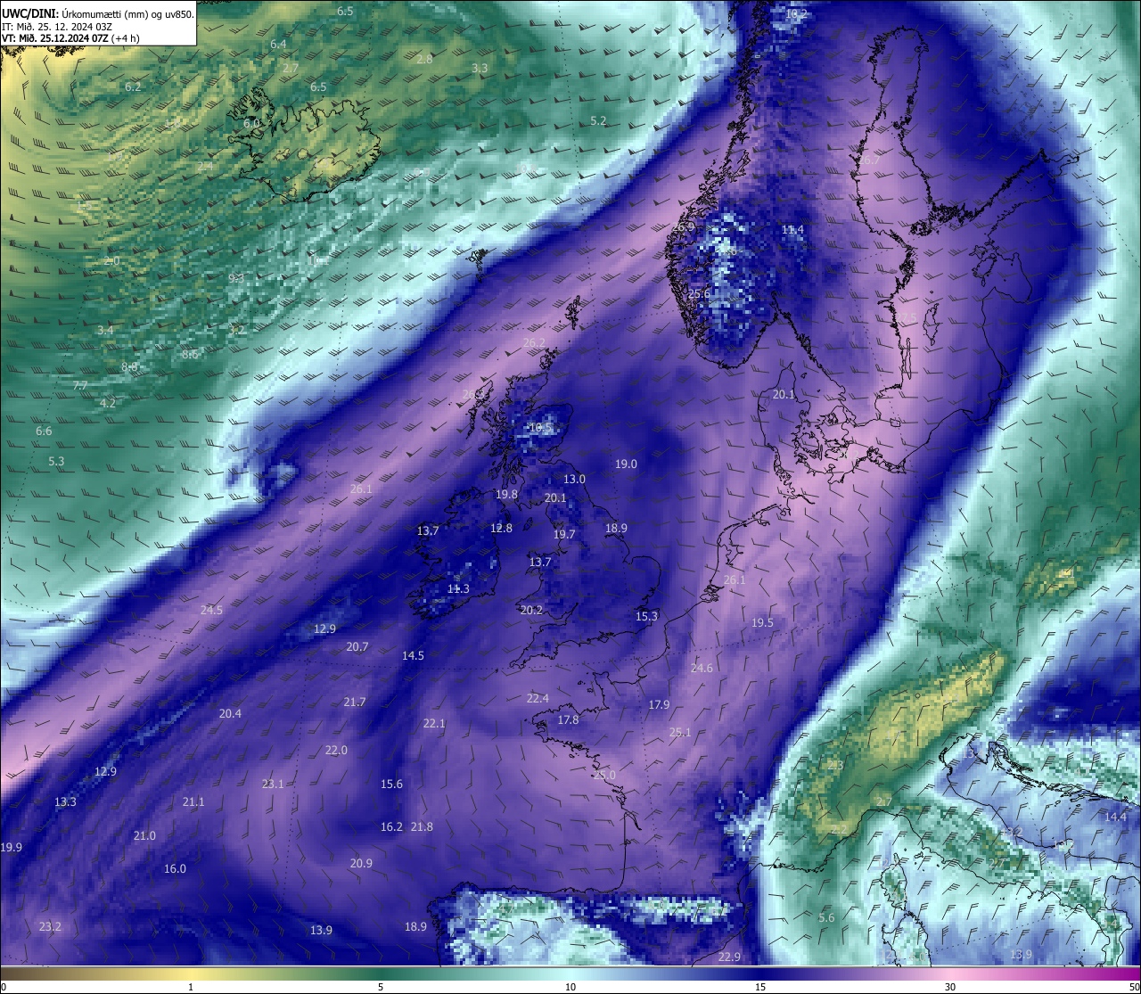Click the 21.8 value label
Image resolution: width=1141 pixels, height=994 pixels.
422,826
